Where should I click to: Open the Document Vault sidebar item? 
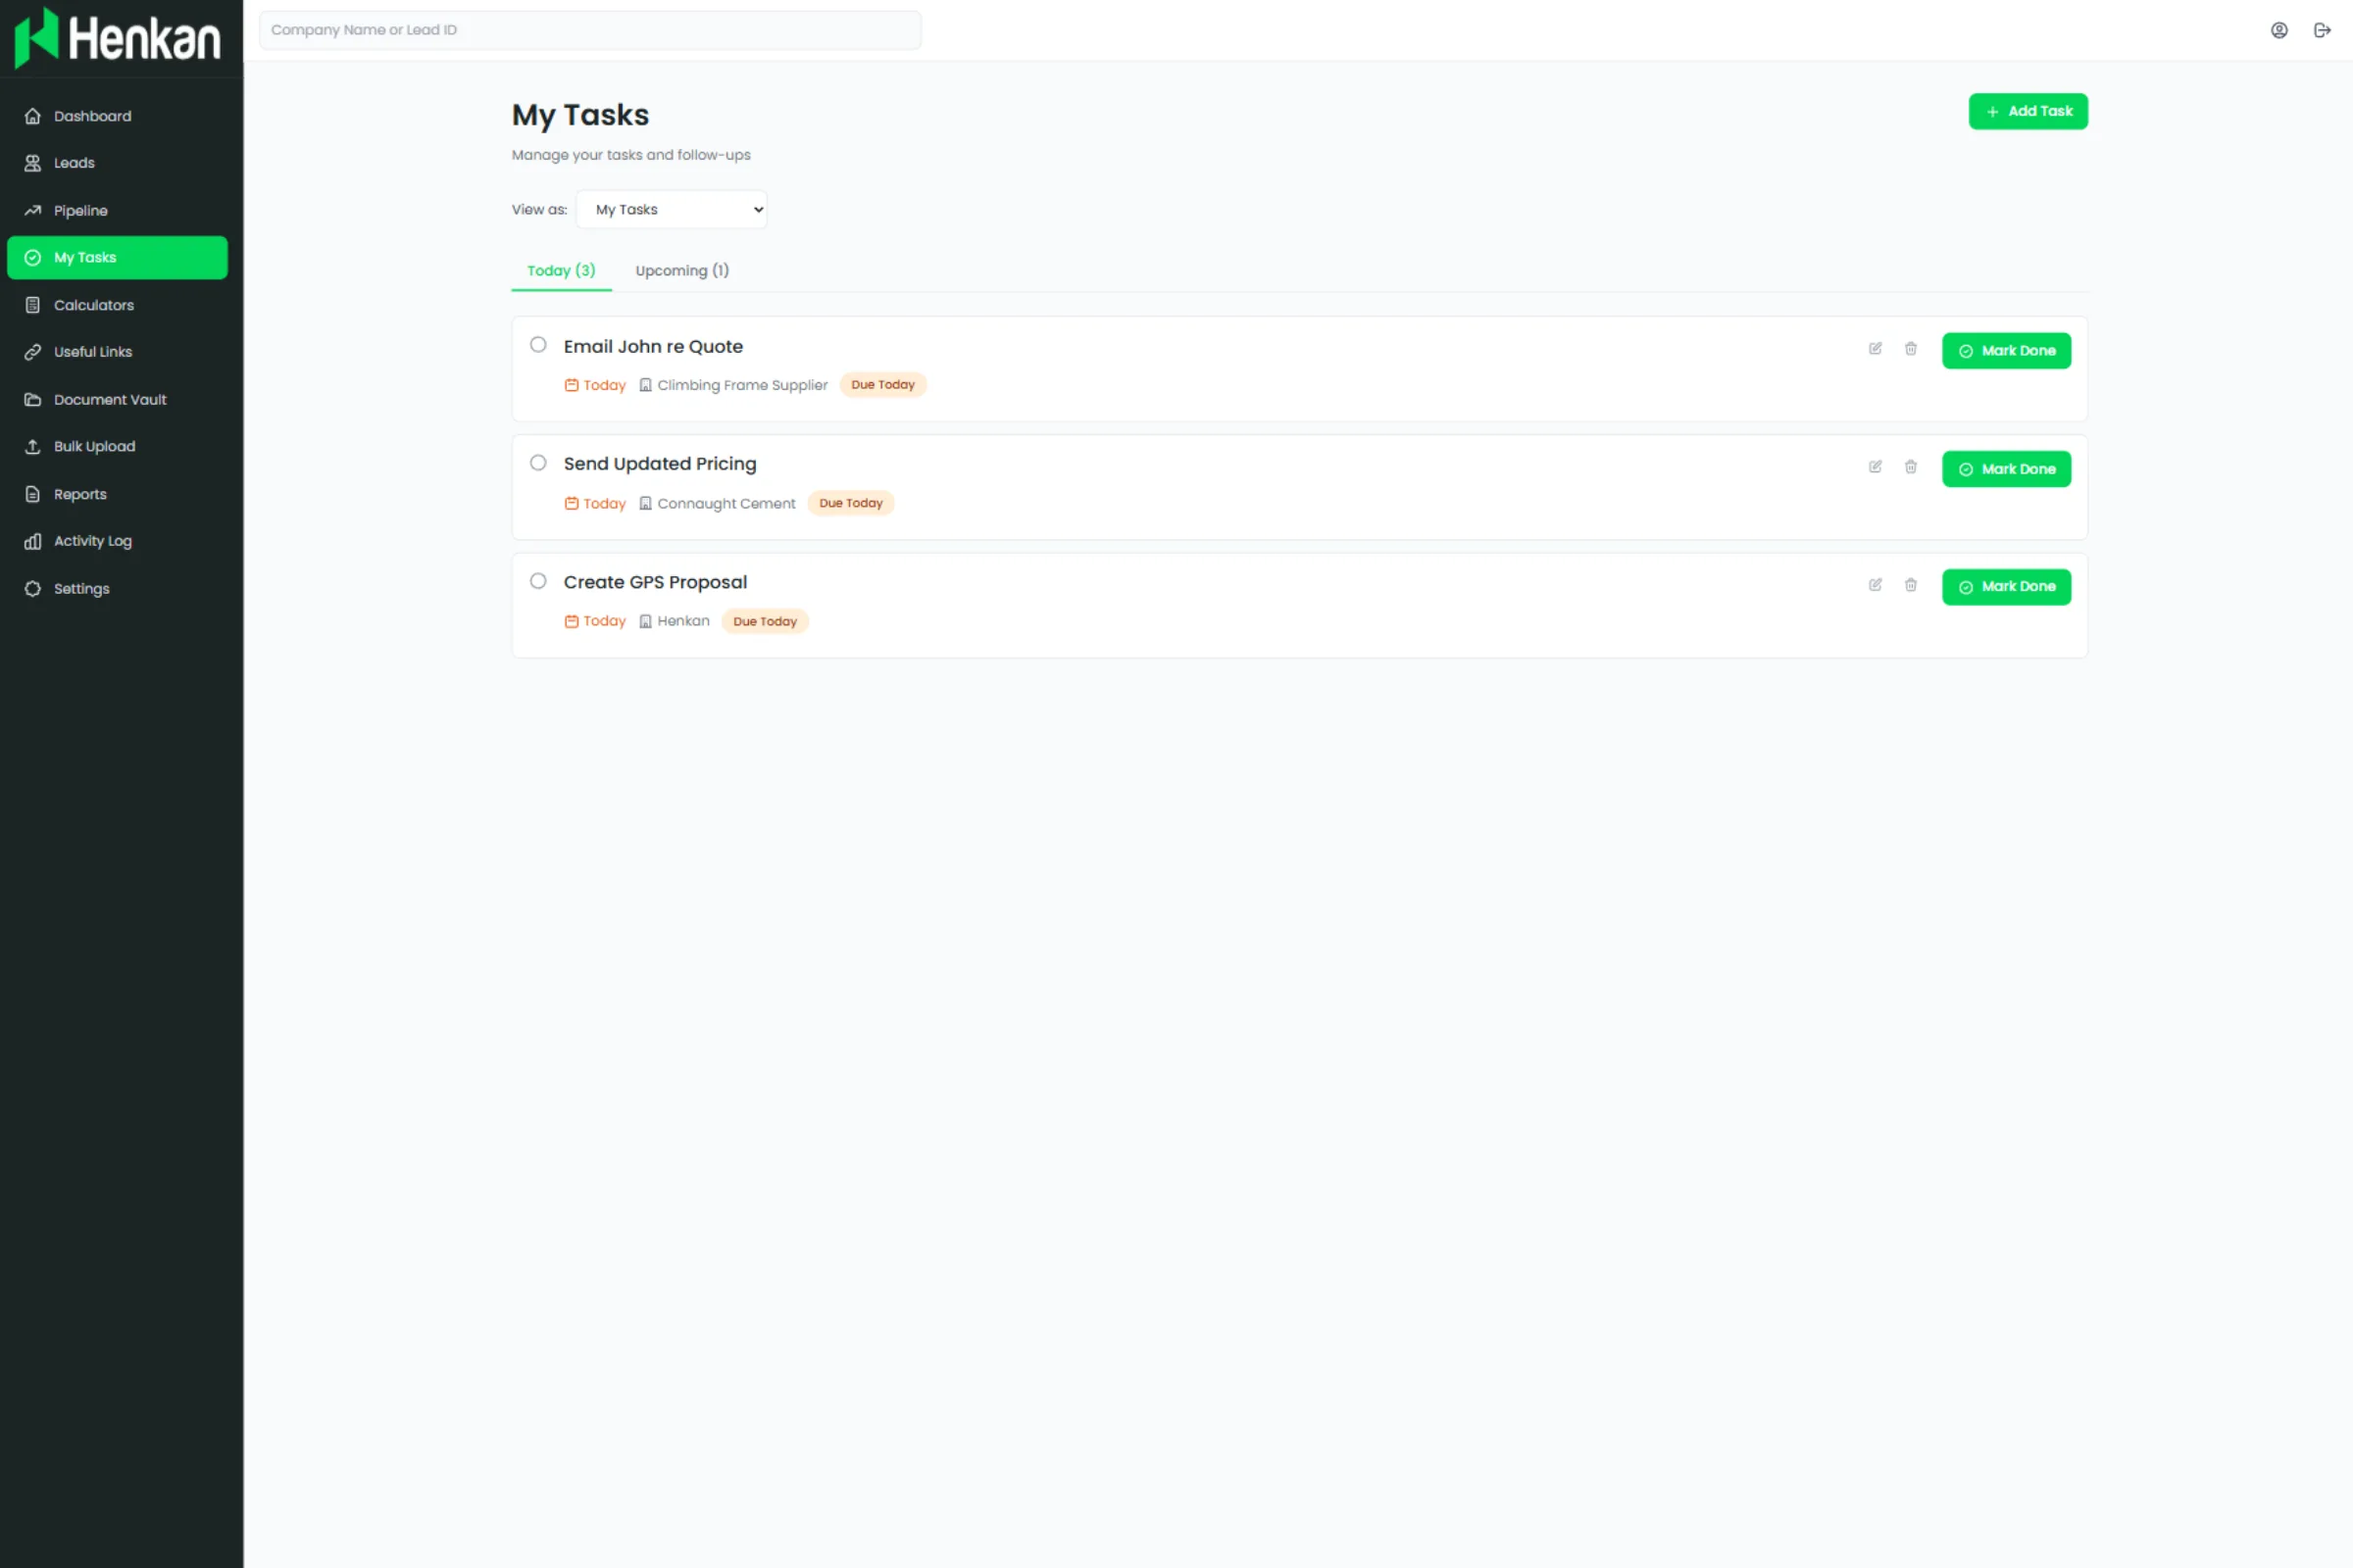tap(109, 399)
